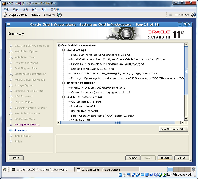Click the 11:34 AM clock

[x=182, y=15]
